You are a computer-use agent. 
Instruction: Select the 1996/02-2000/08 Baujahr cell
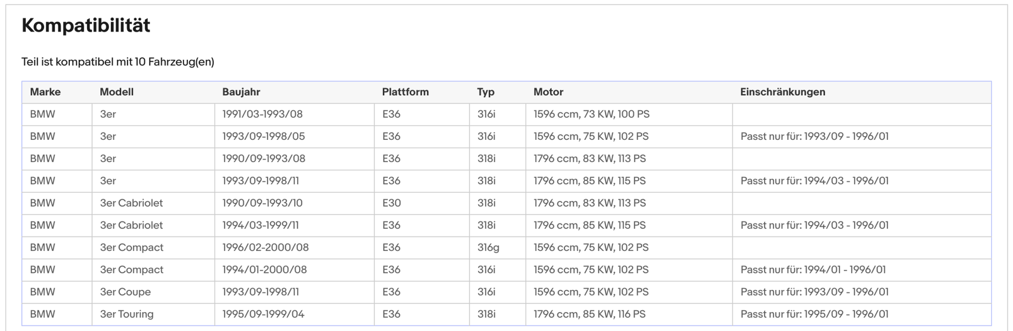[265, 247]
